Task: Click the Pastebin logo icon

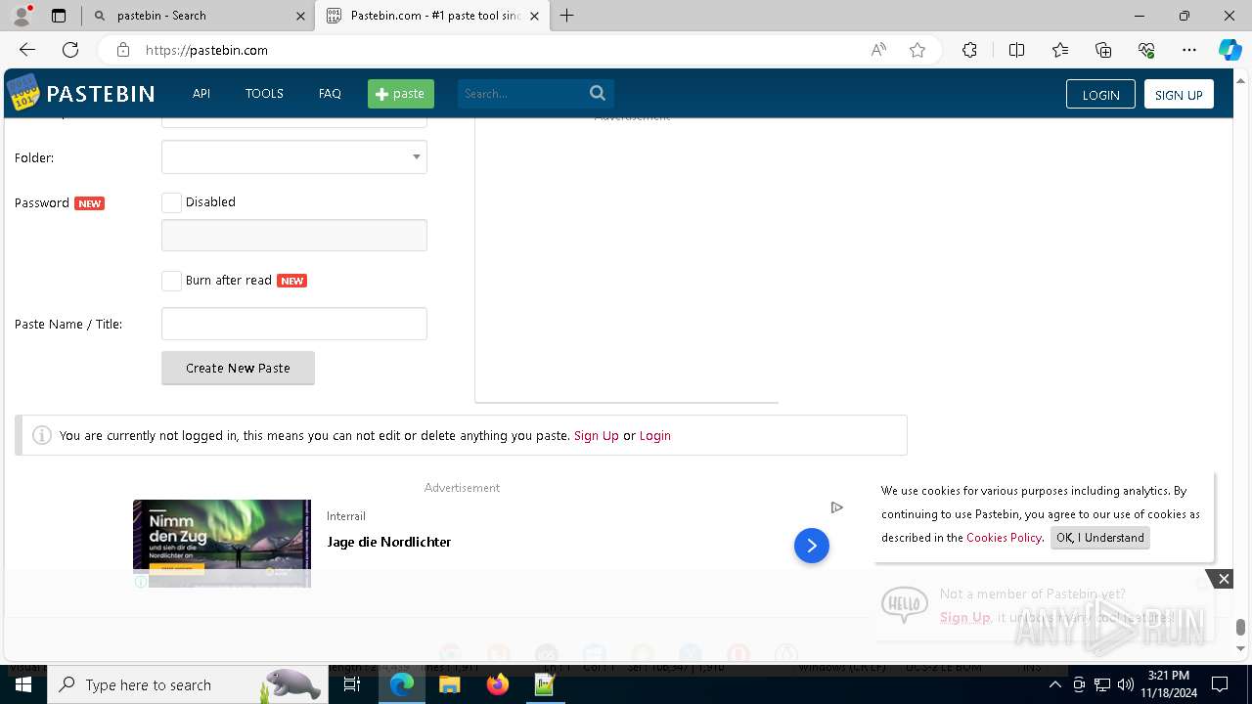Action: click(22, 93)
